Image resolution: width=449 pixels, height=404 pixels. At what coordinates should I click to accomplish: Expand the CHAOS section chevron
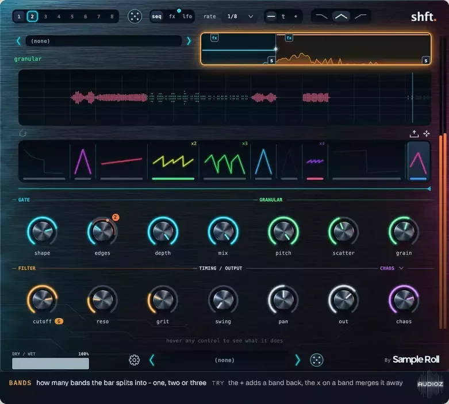click(x=401, y=268)
